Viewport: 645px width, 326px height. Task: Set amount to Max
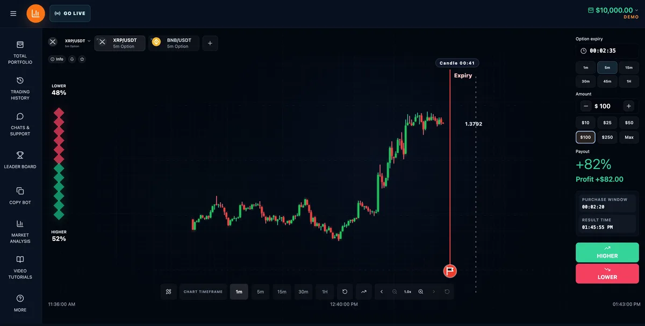click(629, 137)
